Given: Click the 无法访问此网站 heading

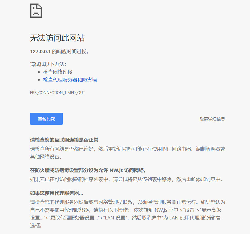Looking at the screenshot, I should [57, 38].
